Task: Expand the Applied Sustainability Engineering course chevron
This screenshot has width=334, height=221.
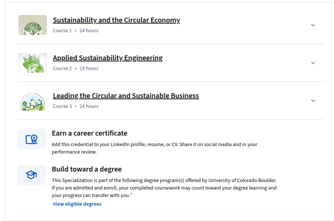Action: (313, 63)
